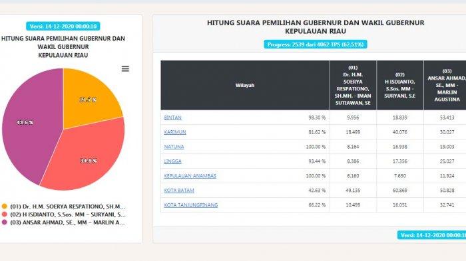Open the KOTA BATAM region link
Image resolution: width=466 pixels, height=261 pixels.
coord(179,190)
